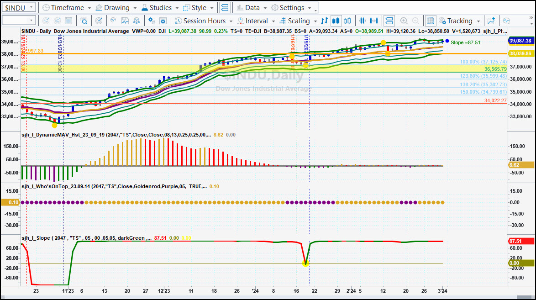Click the 10/31/2023 blue dashed vertical line label
536x300 pixels.
[59, 53]
